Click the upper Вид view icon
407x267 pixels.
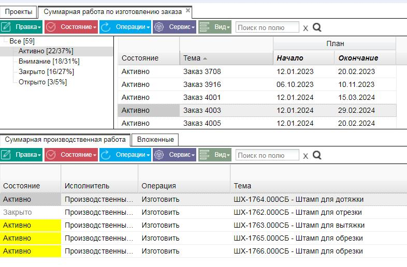205,27
